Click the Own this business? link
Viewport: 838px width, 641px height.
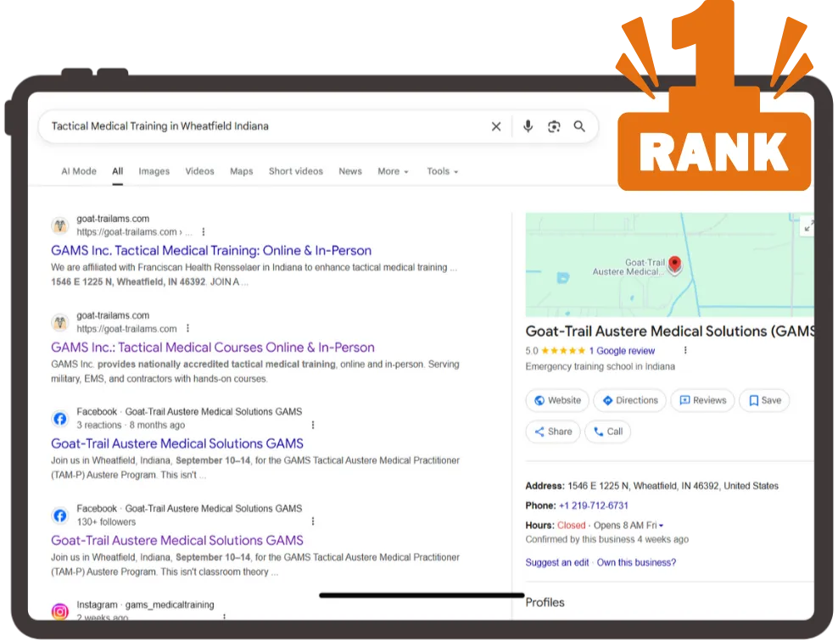[x=636, y=562]
